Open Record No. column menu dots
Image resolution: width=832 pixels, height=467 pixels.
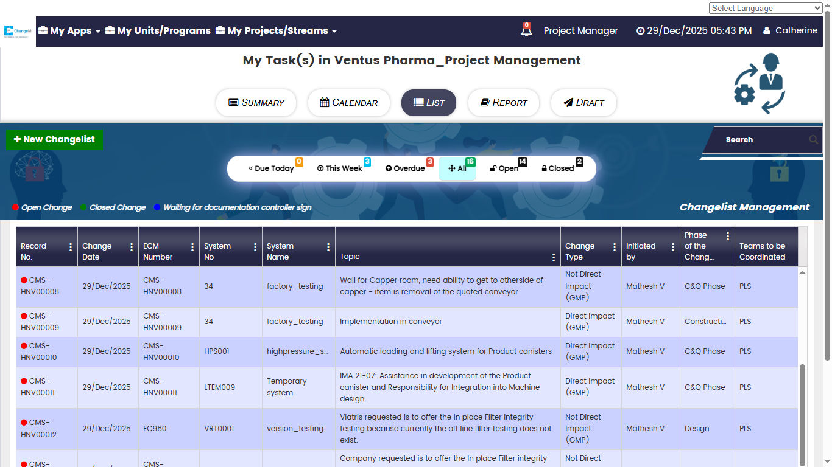(71, 247)
